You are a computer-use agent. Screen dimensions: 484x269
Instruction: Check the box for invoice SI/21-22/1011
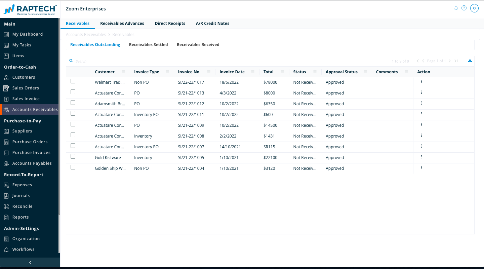[x=73, y=113]
